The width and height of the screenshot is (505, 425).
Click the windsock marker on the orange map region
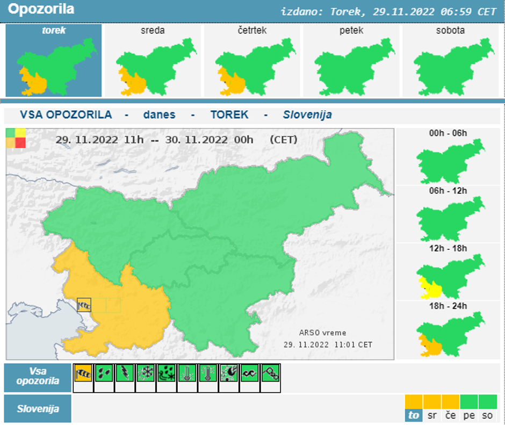tap(84, 305)
